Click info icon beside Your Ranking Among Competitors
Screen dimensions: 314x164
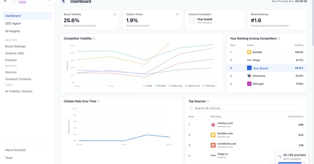[x=279, y=38]
